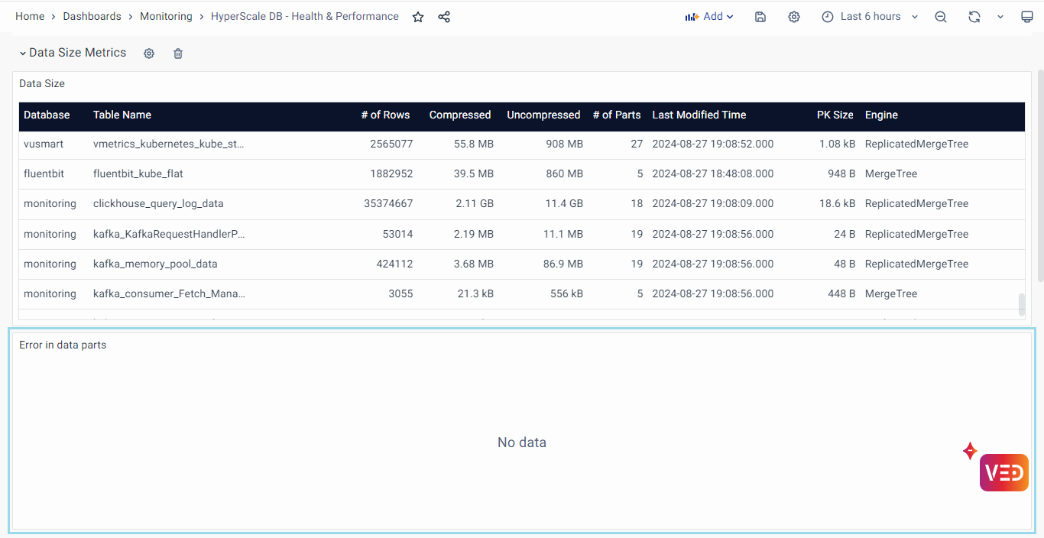Delete the Data Size Metrics row
The width and height of the screenshot is (1044, 538).
tap(178, 53)
